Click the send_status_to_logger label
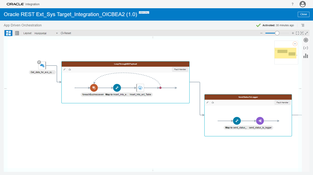Screen dimensions: 313x175 click(x=260, y=128)
